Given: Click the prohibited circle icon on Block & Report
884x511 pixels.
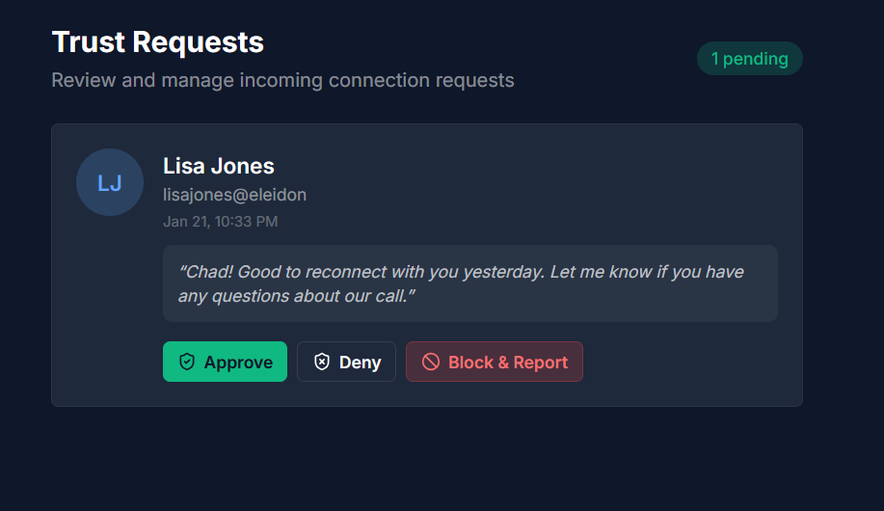Looking at the screenshot, I should pyautogui.click(x=431, y=362).
